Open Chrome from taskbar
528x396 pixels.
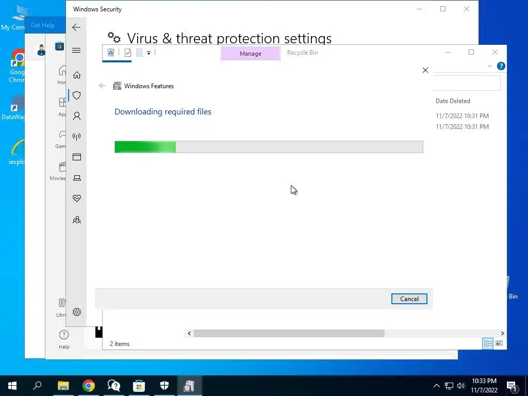[x=88, y=386]
